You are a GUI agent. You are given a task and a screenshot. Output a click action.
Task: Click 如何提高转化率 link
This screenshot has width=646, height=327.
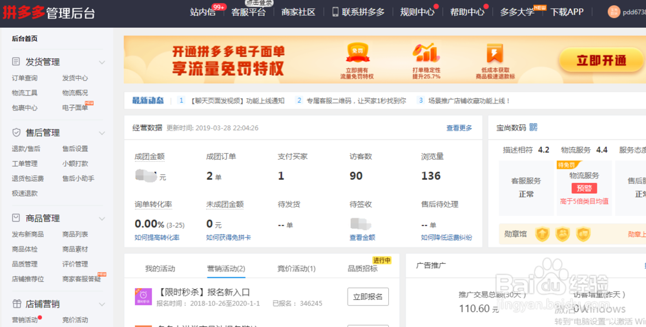(157, 238)
